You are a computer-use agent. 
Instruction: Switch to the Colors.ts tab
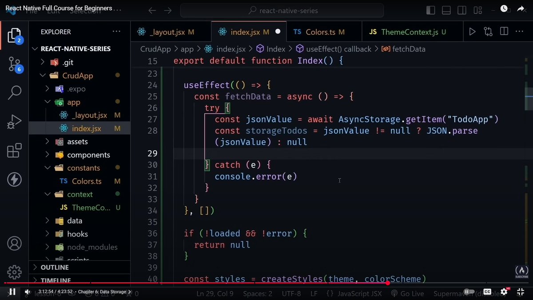[324, 32]
